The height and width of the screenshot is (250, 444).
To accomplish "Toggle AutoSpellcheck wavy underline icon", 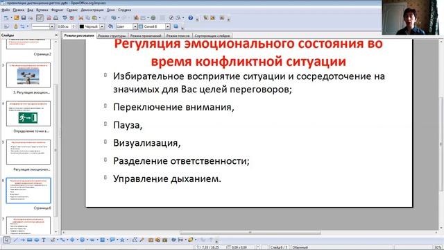I will coord(72,18).
